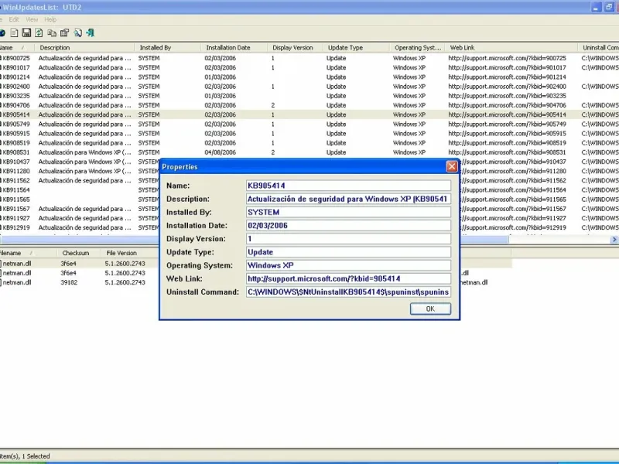The image size is (619, 464).
Task: Sort by the upper pane Web Link column header
Action: point(511,48)
